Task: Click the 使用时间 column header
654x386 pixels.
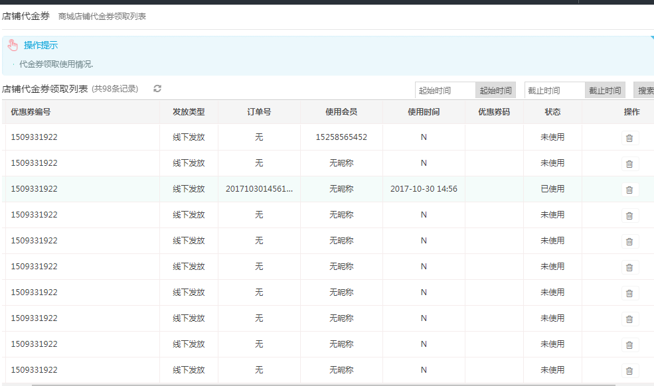Action: (x=424, y=112)
